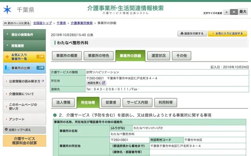Expand 現在の検索条件 panel
Screen dimensions: 251x156
[24, 35]
